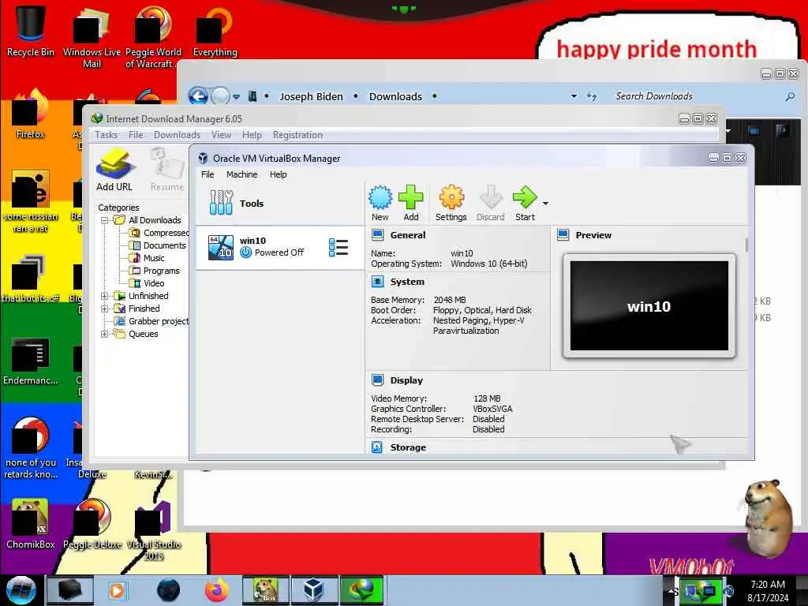The width and height of the screenshot is (808, 606).
Task: Open the address bar history dropdown
Action: pos(574,96)
